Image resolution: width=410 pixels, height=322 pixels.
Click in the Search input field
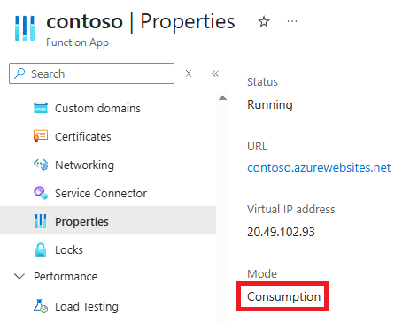point(91,73)
